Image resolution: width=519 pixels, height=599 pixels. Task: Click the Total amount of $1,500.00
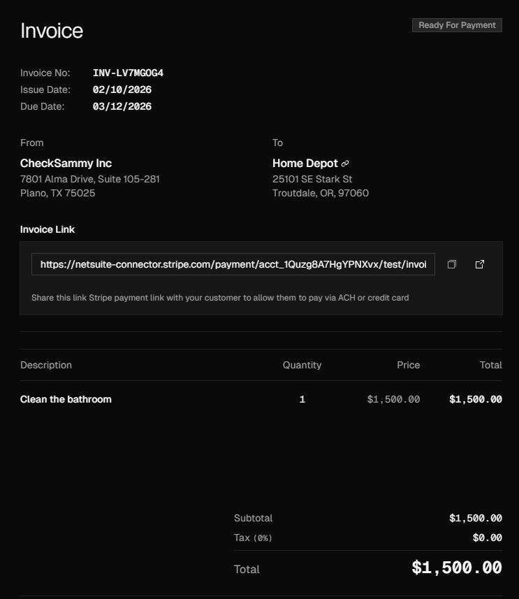(455, 568)
